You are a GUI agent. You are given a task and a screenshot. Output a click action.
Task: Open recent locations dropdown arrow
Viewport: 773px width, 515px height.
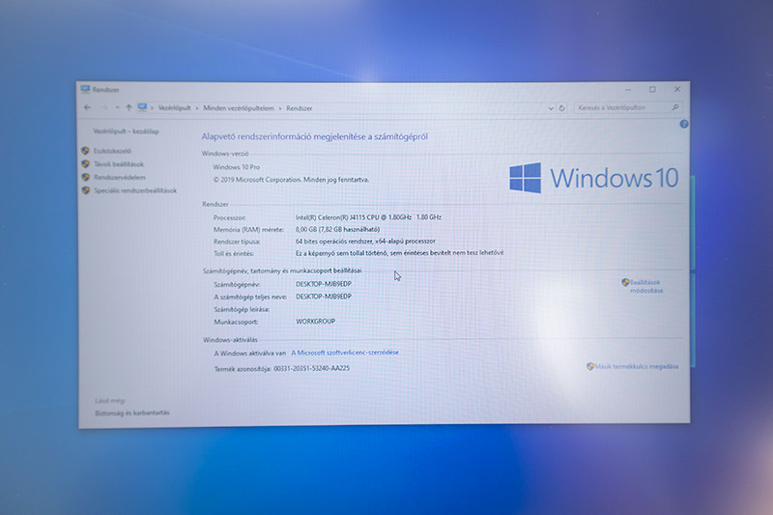coord(117,107)
